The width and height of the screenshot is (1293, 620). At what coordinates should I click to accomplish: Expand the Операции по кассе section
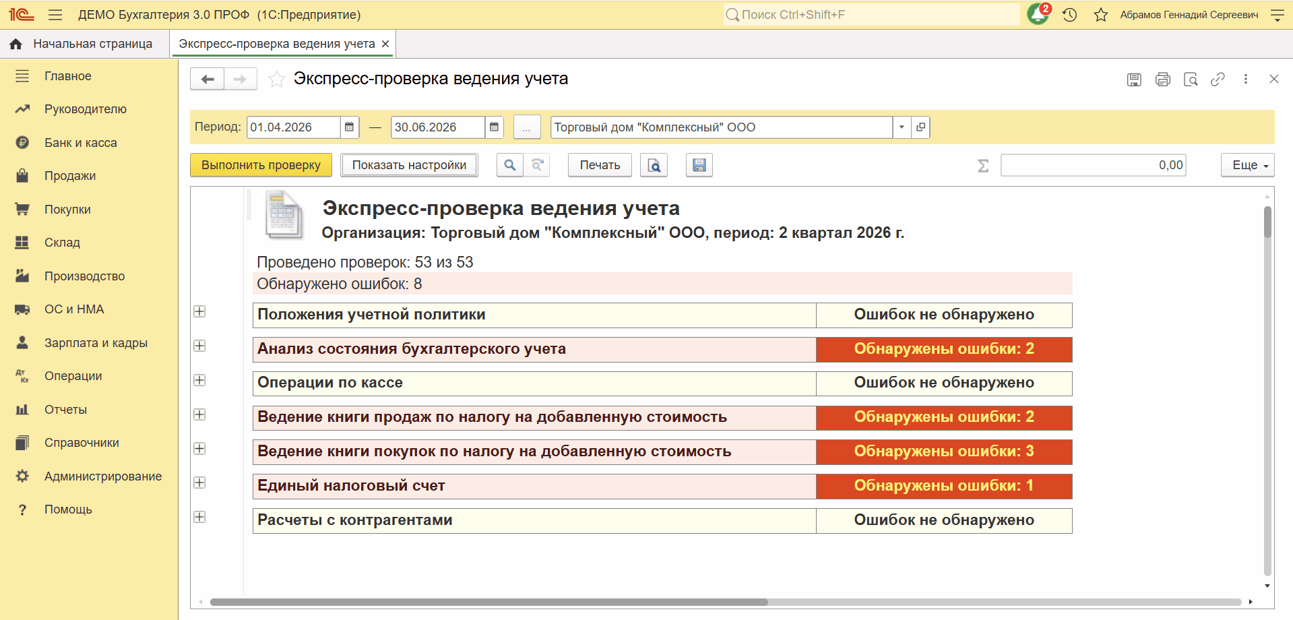pyautogui.click(x=199, y=380)
